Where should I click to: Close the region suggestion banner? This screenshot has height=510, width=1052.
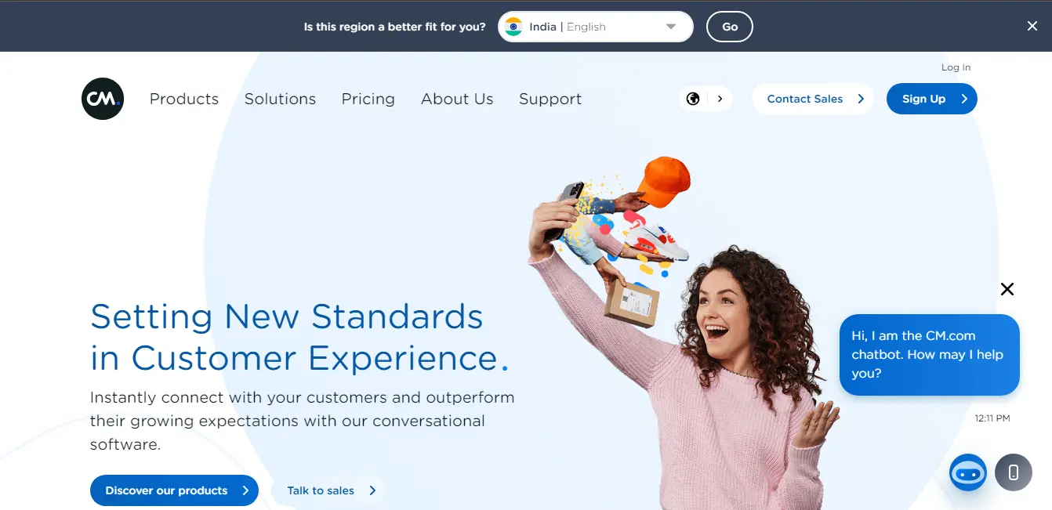pyautogui.click(x=1032, y=26)
